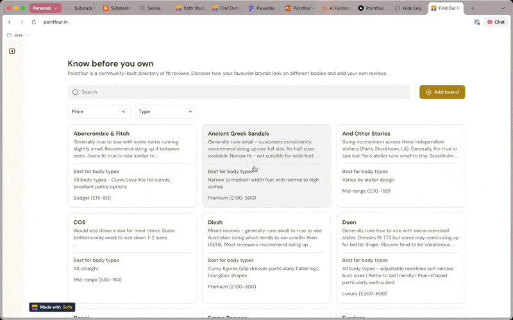Click the Made with Softr badge
Screen dimensions: 513x320
pyautogui.click(x=52, y=307)
